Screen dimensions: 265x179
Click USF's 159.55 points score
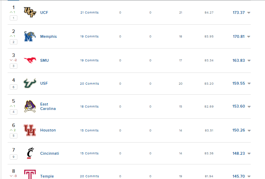click(x=239, y=83)
